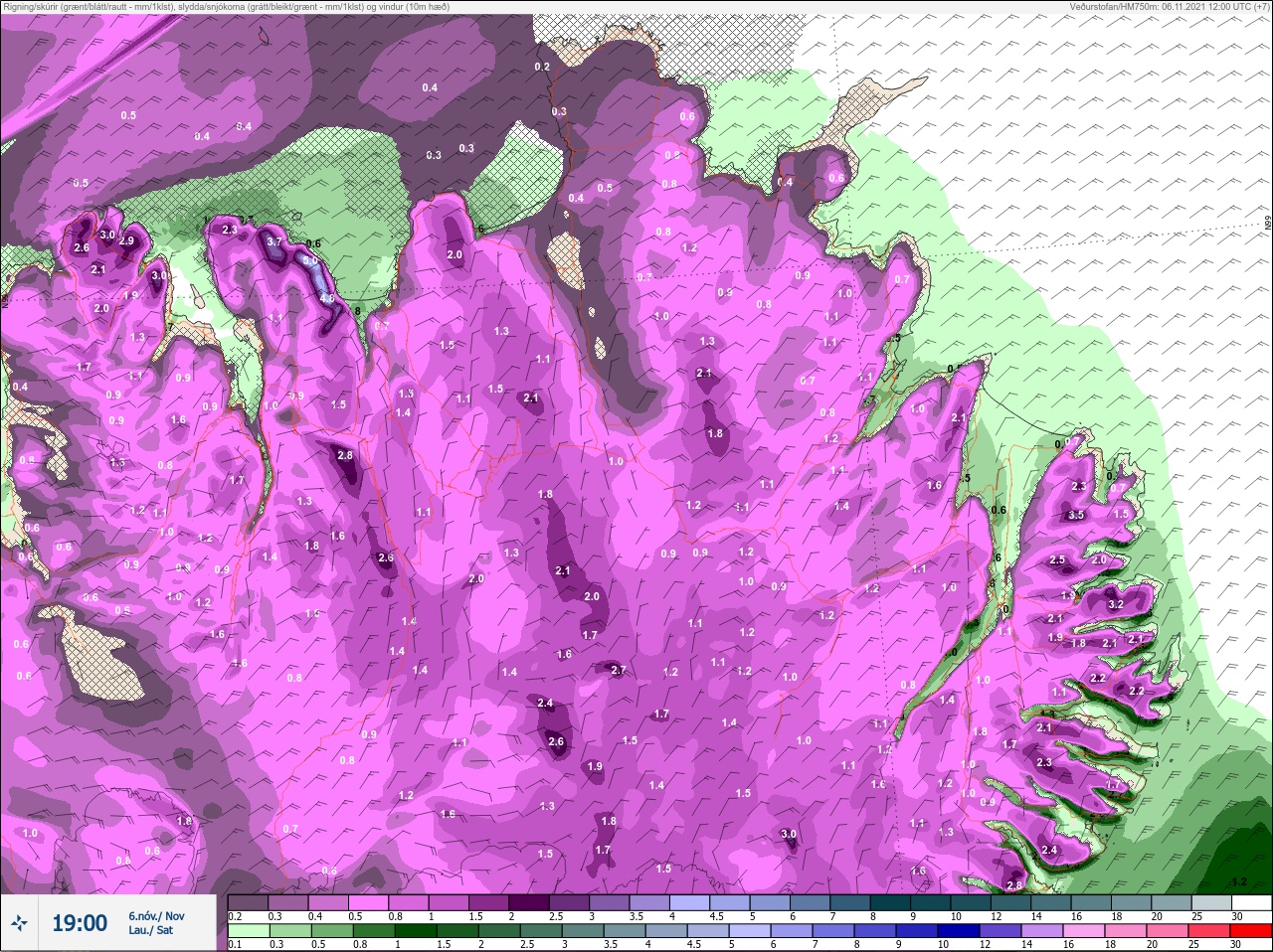Click the compass star icon beside 19:00
Viewport: 1273px width, 952px height.
18,925
